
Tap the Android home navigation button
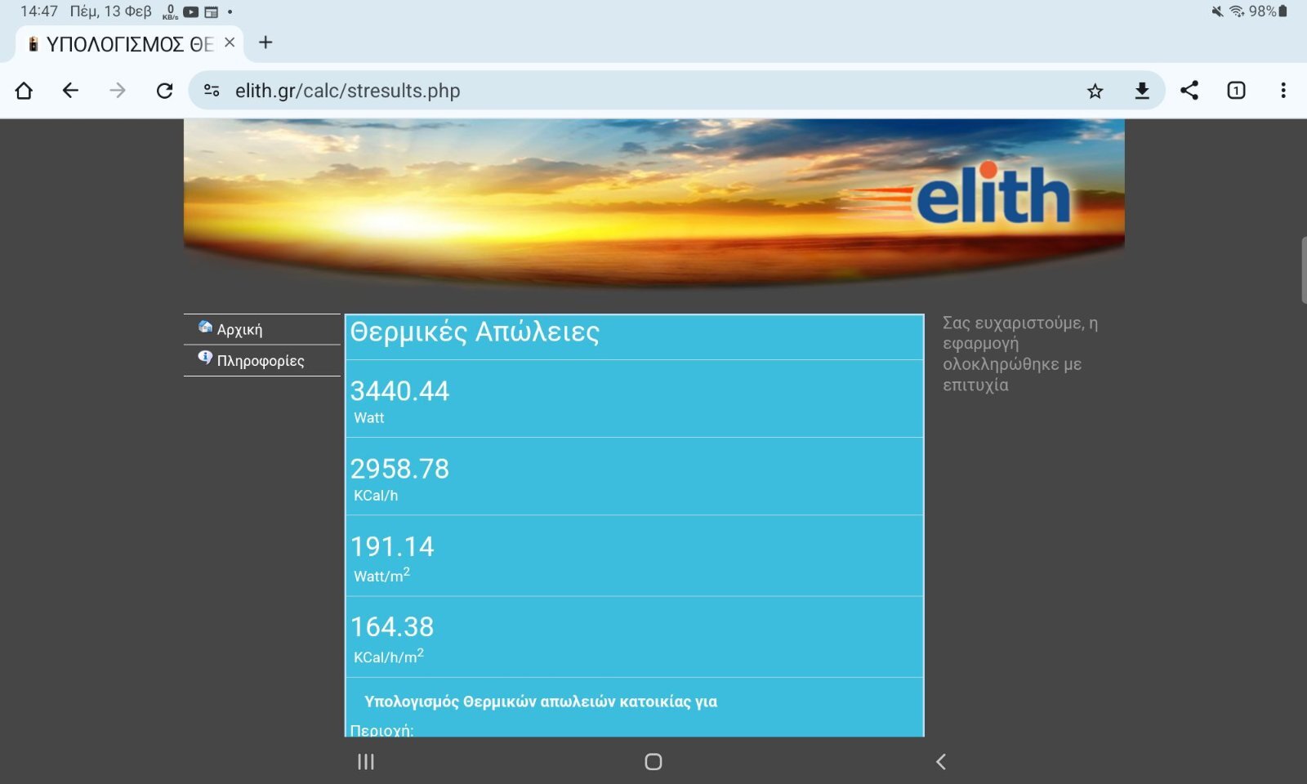point(653,762)
